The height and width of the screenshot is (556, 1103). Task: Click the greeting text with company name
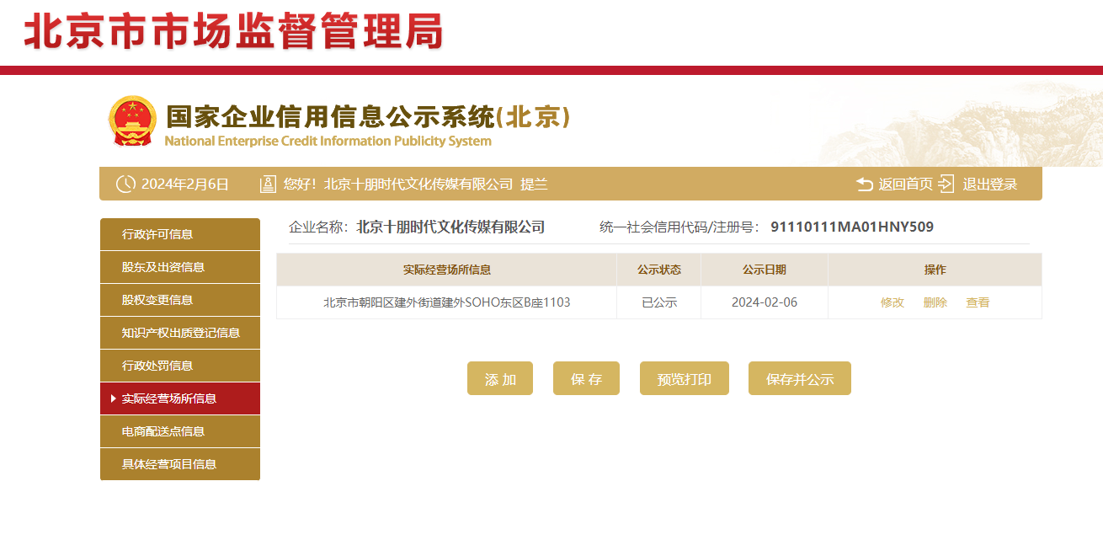tap(416, 184)
